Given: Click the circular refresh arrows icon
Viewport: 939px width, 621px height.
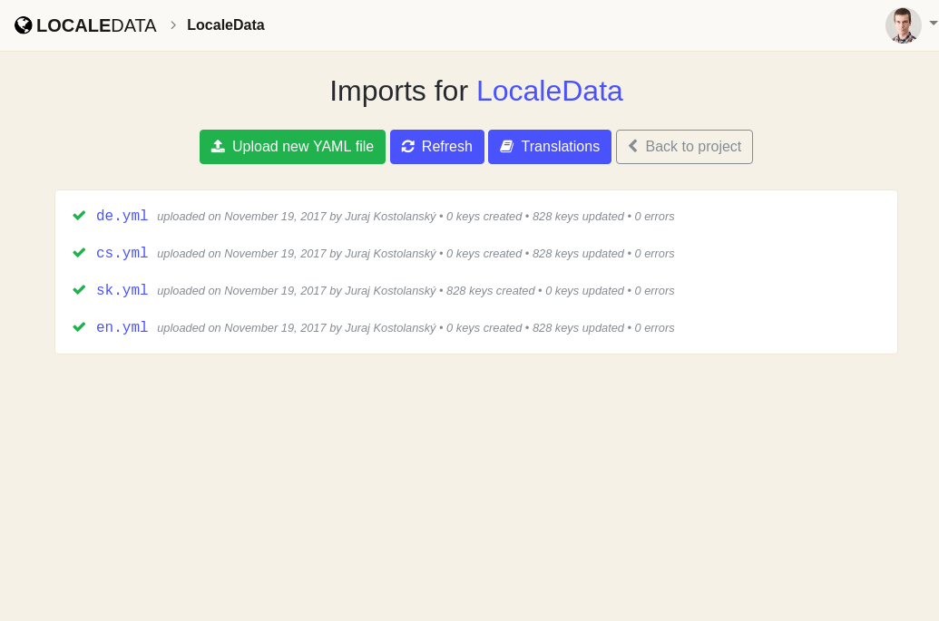Looking at the screenshot, I should click(408, 147).
